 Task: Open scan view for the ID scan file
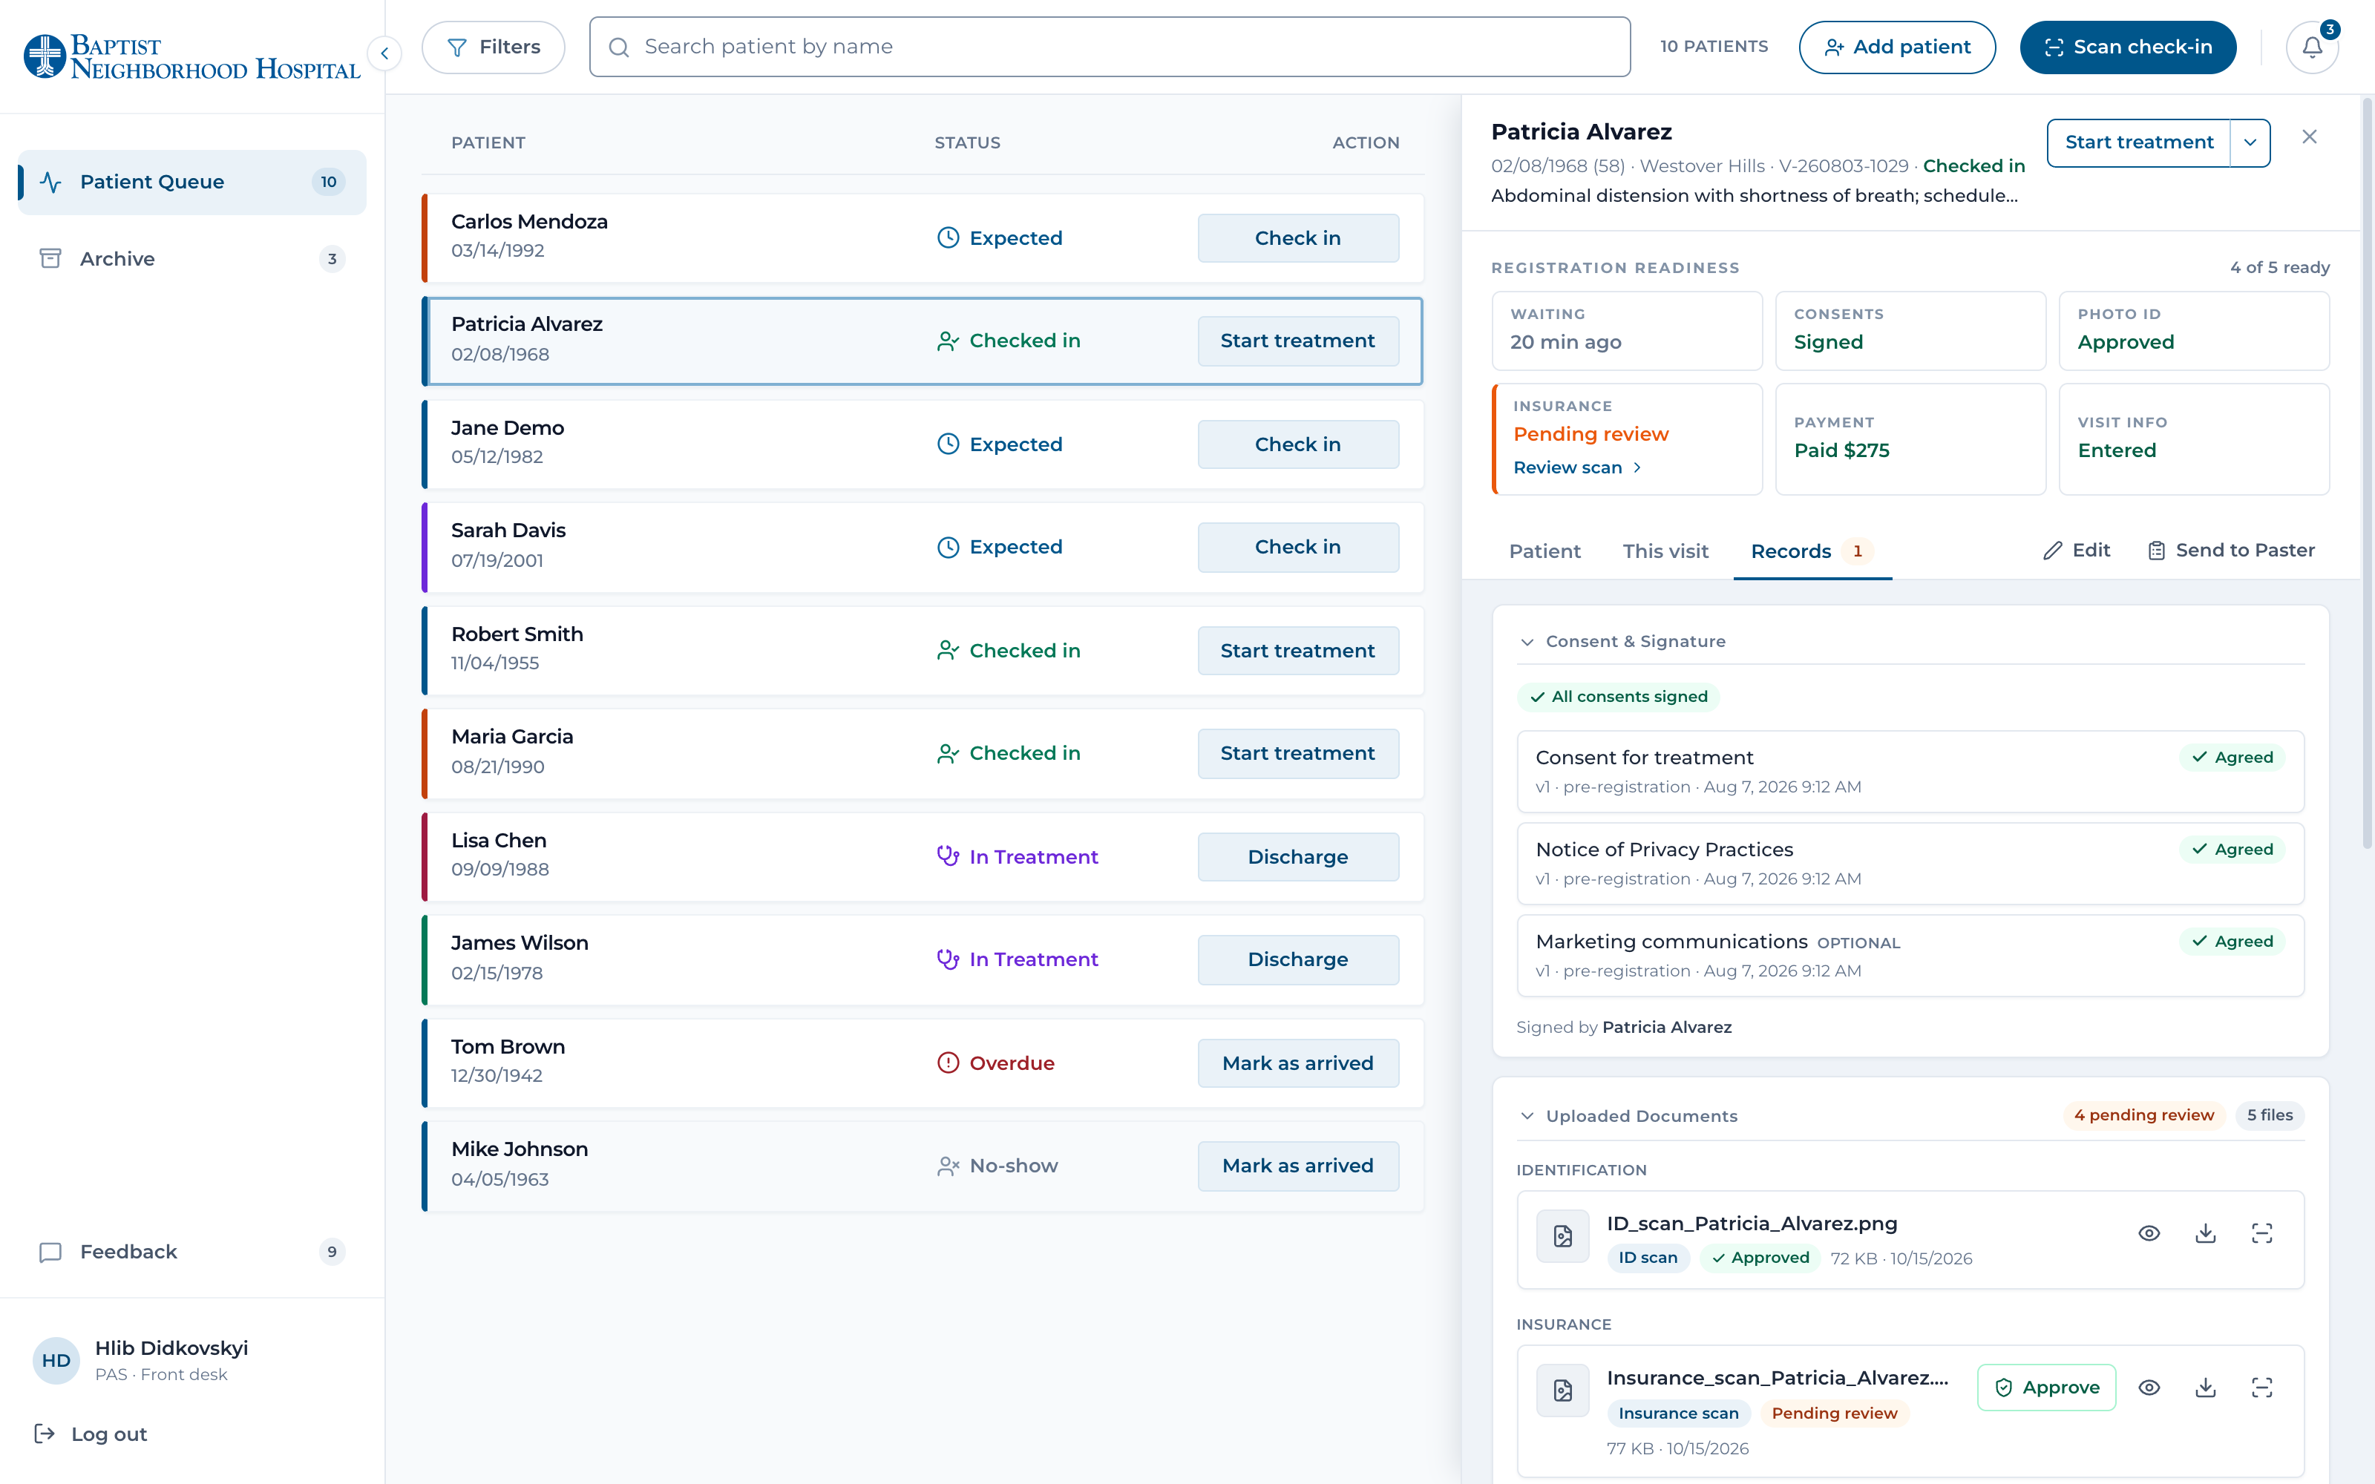[x=2261, y=1232]
